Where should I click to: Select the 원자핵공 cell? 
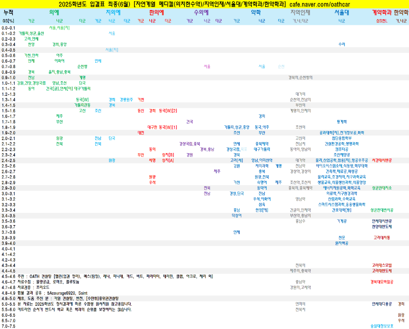pyautogui.click(x=342, y=243)
